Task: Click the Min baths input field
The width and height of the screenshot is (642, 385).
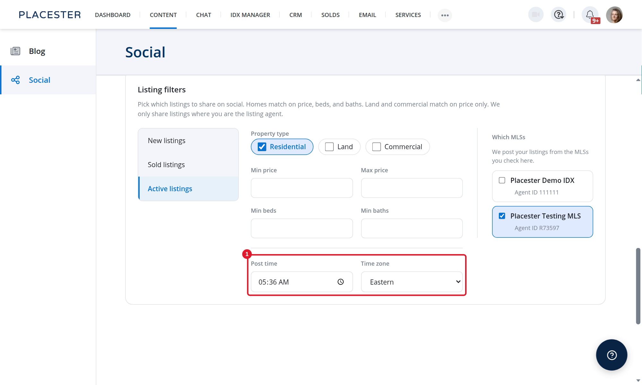Action: click(412, 228)
